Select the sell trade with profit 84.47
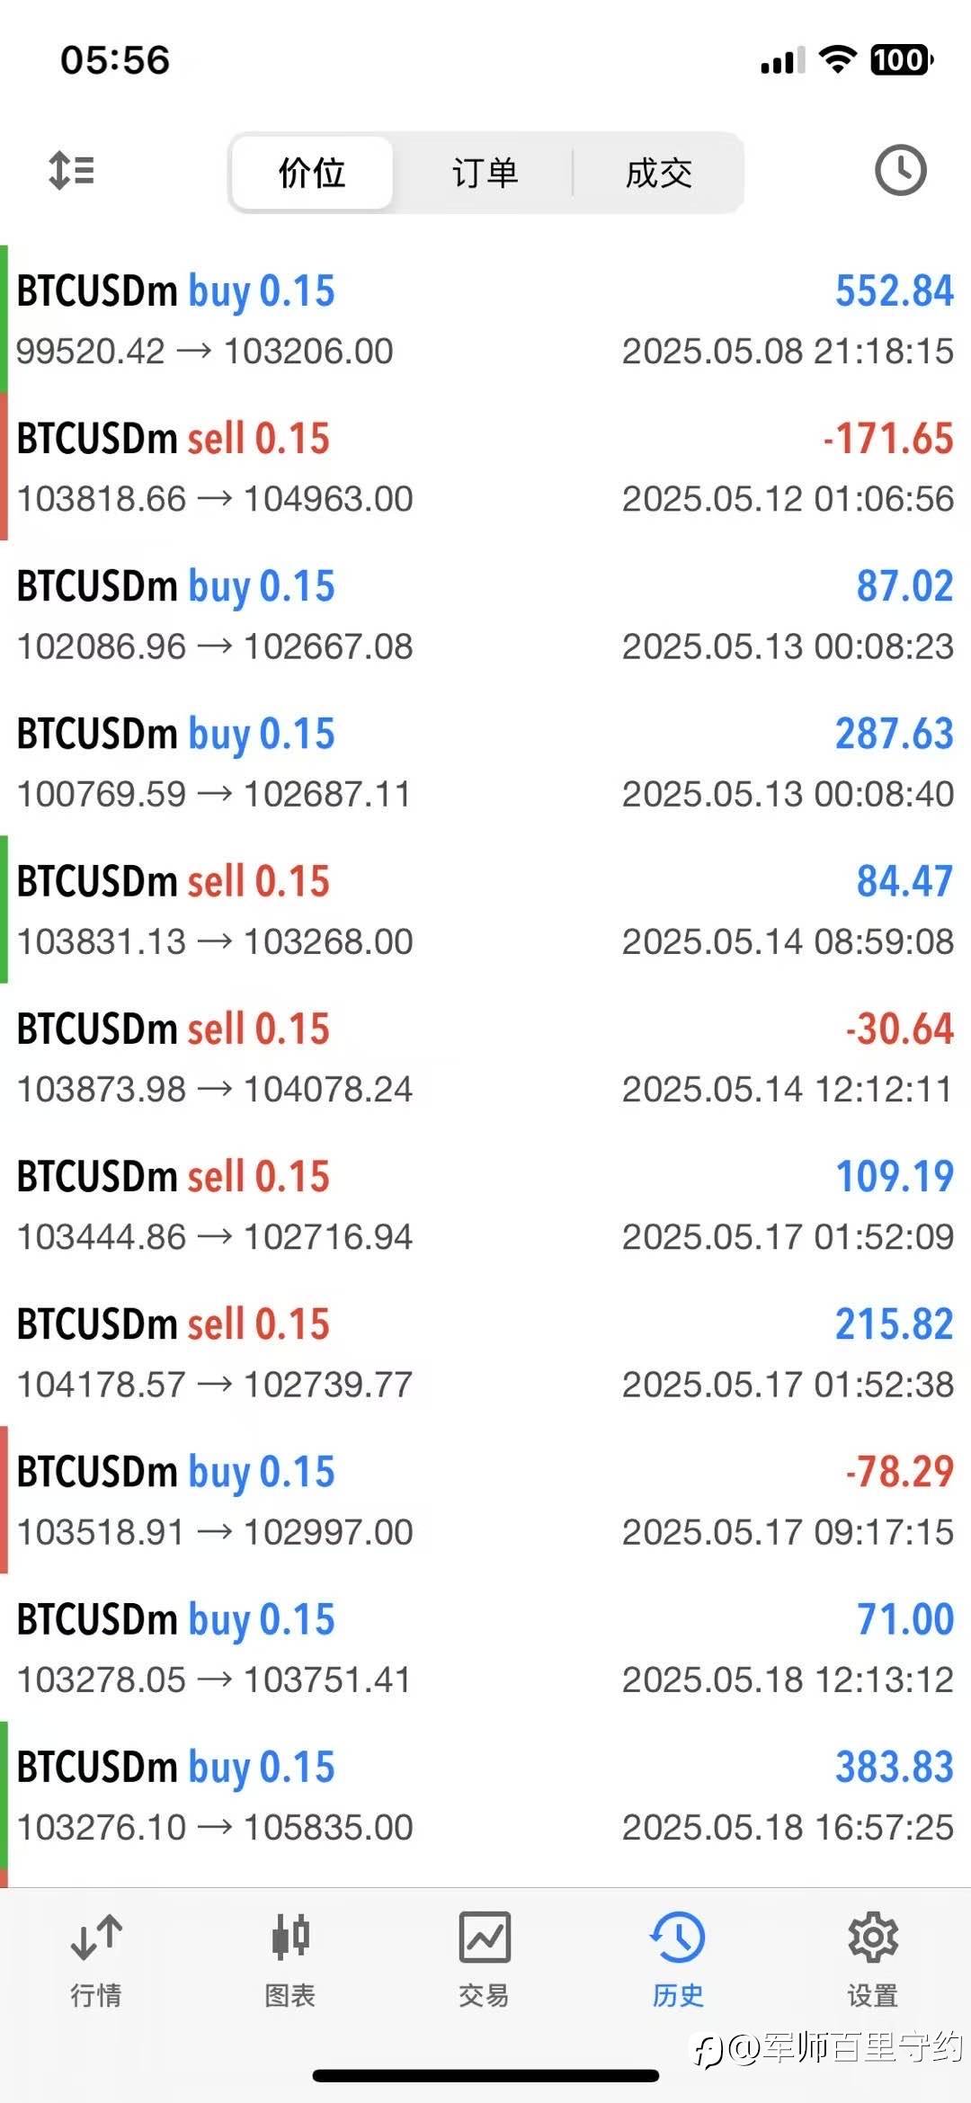The image size is (971, 2103). (x=485, y=909)
